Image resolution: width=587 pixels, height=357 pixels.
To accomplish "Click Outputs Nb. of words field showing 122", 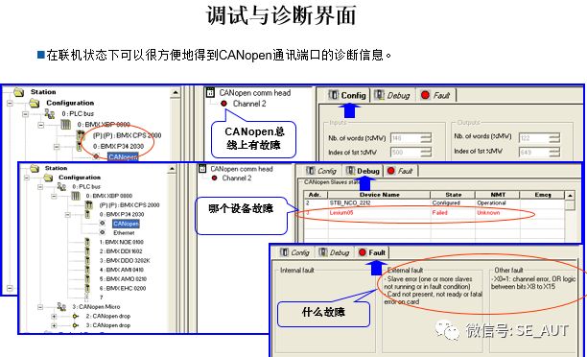I will point(533,138).
